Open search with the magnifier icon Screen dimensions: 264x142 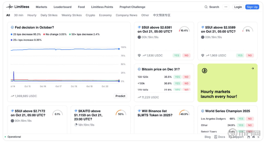[206, 7]
